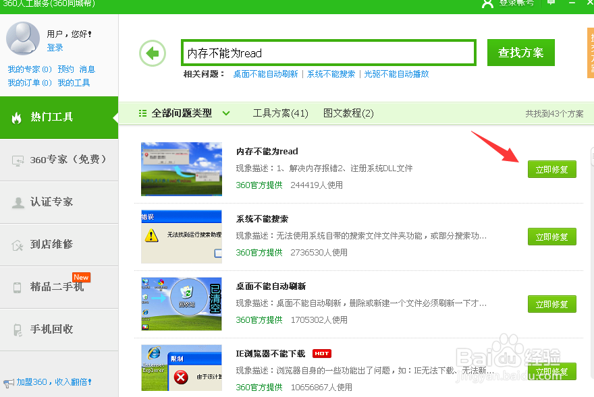594x397 pixels.
Task: Click 立即修复 for 内存不能为read
Action: pos(551,169)
